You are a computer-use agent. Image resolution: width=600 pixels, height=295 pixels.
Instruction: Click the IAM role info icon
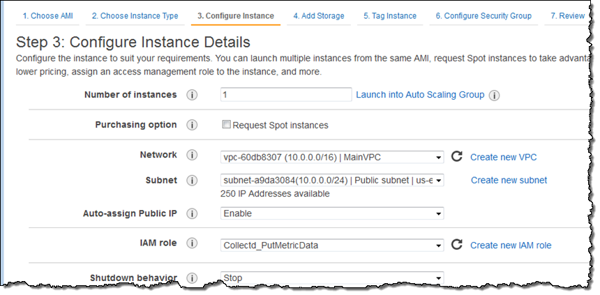pyautogui.click(x=193, y=244)
